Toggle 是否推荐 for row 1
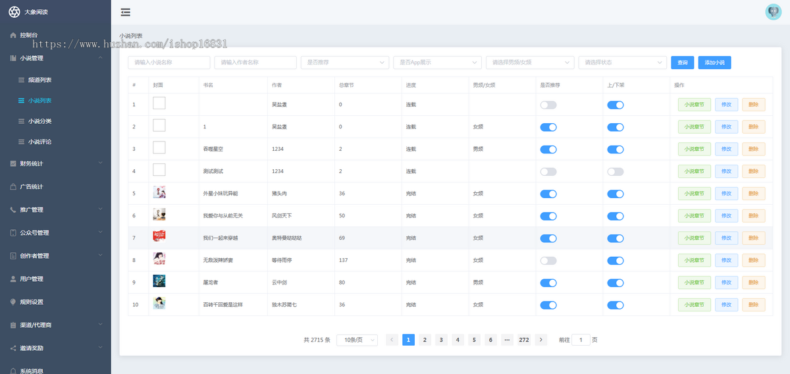Image resolution: width=790 pixels, height=374 pixels. [548, 105]
